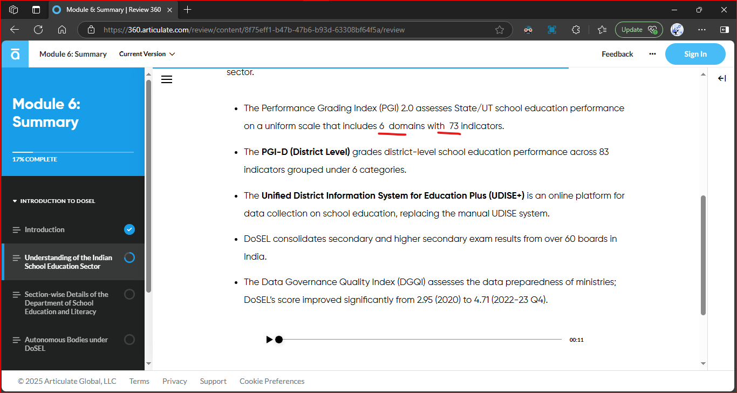
Task: Click the browser Update button
Action: click(x=639, y=30)
